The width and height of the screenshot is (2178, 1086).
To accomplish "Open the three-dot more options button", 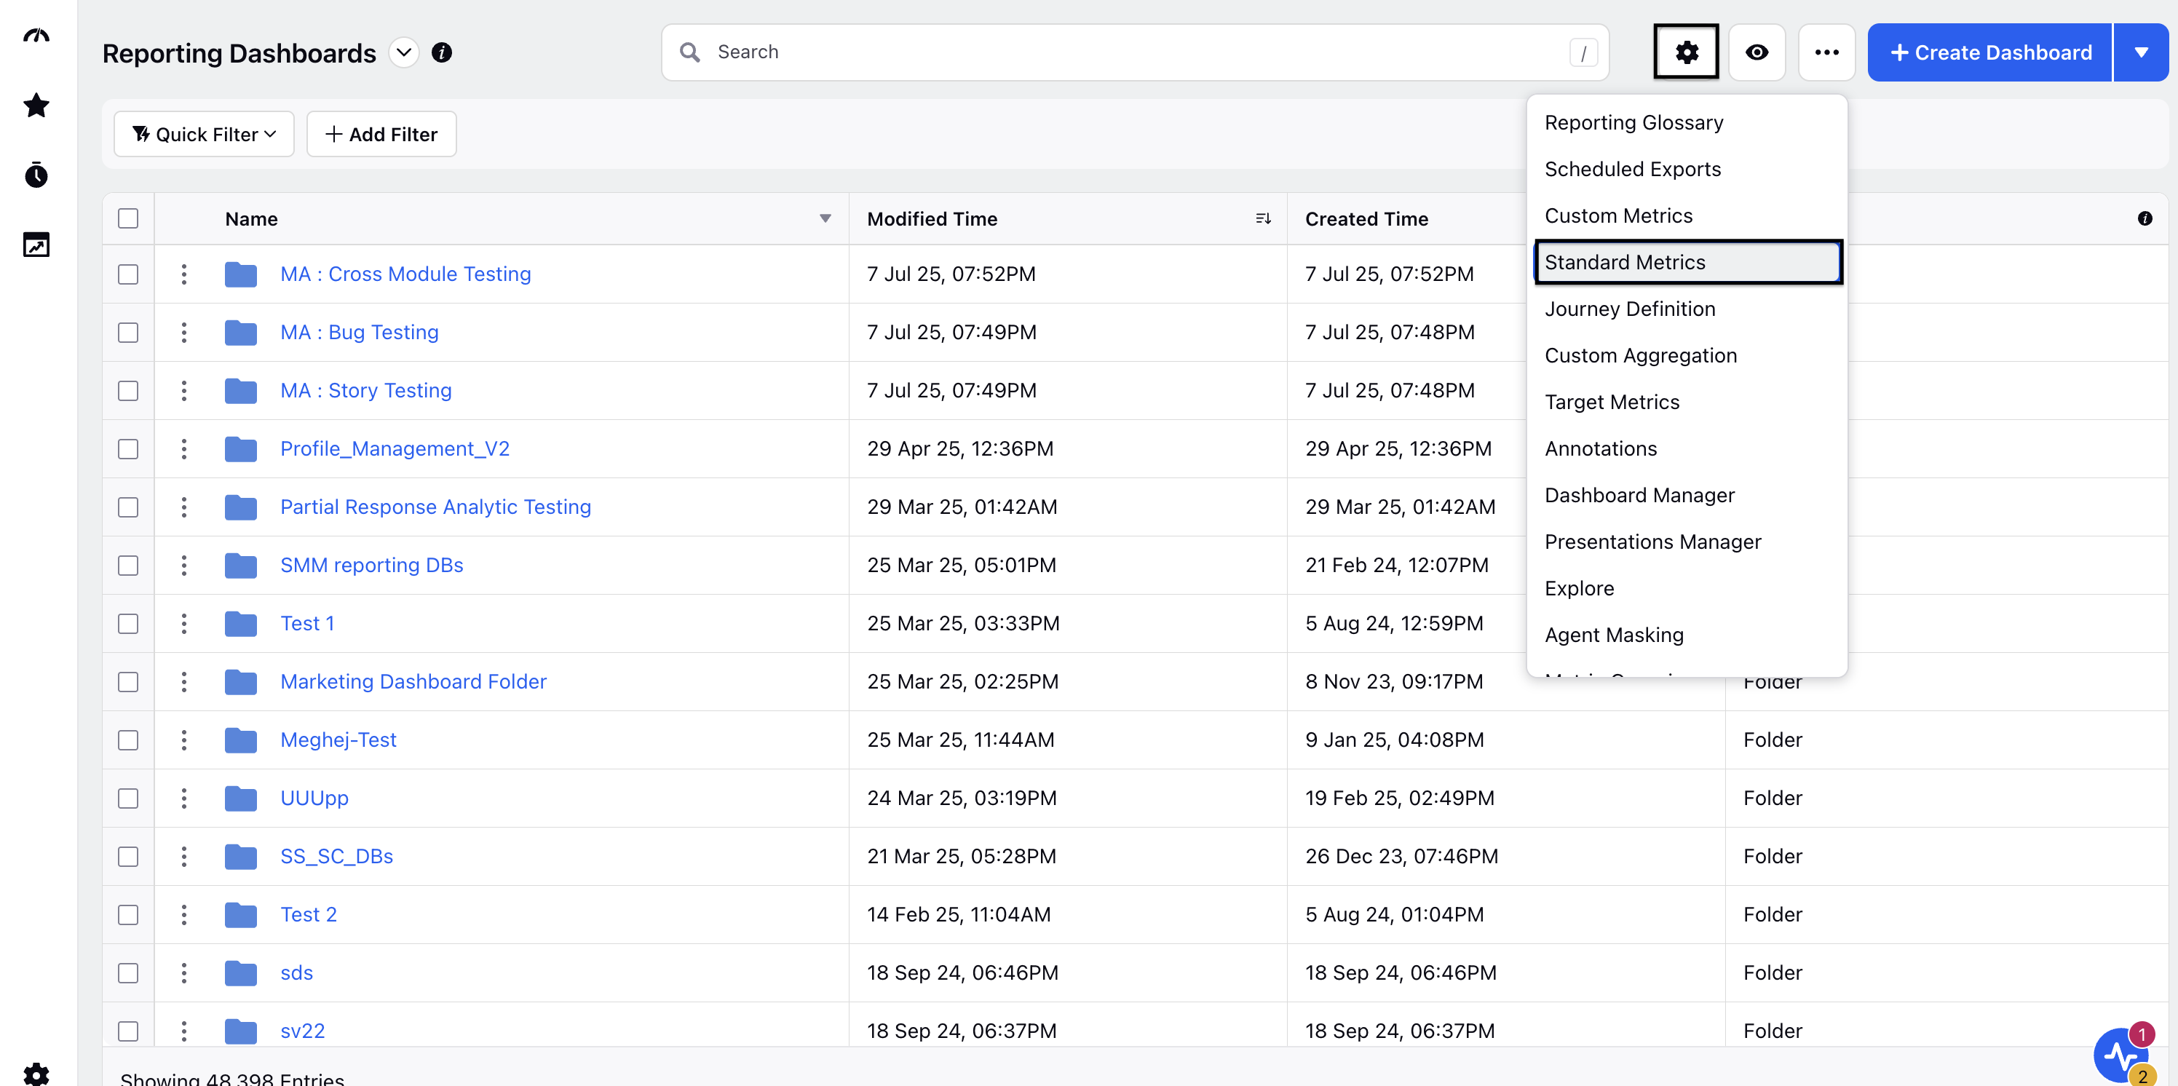I will coord(1826,52).
